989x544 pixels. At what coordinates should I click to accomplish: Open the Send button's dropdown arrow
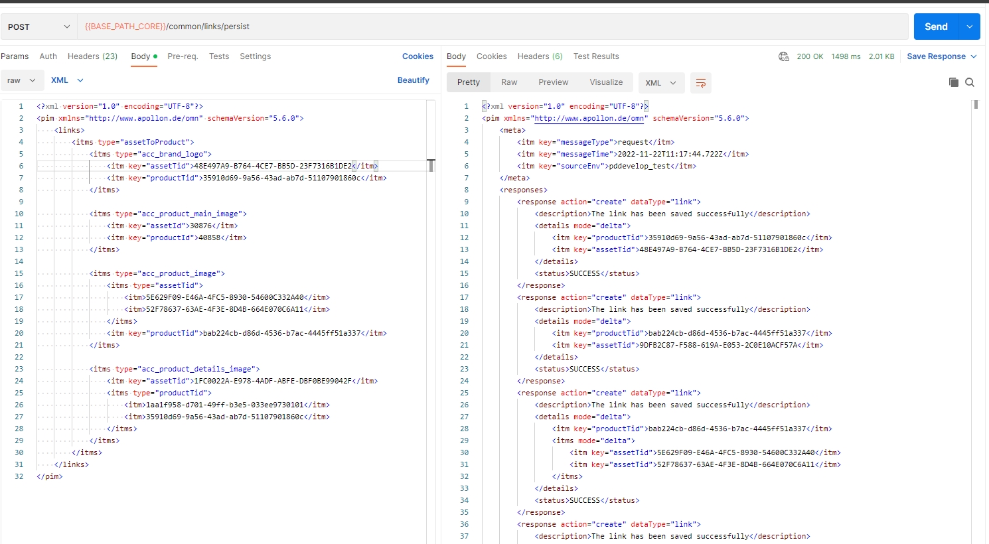click(970, 27)
